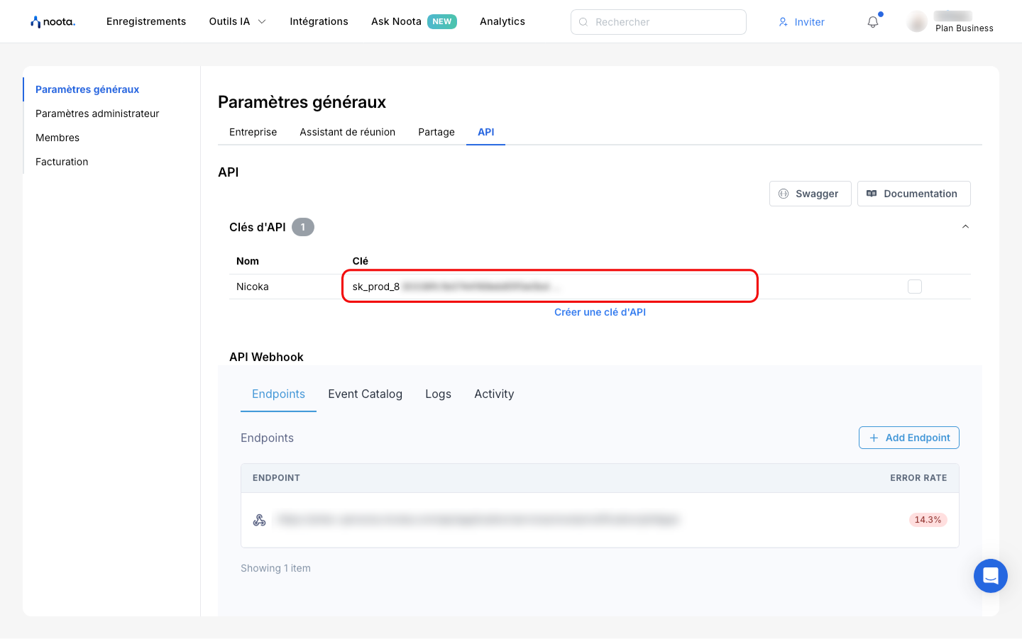Screen dimensions: 1022x639
Task: Click the webhook endpoint icon
Action: tap(260, 520)
